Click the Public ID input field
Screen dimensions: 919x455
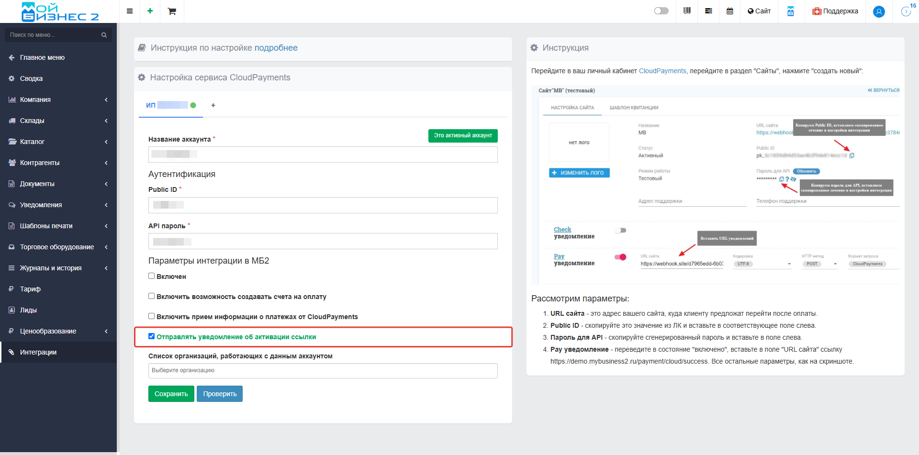coord(323,205)
